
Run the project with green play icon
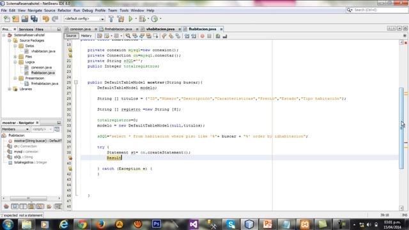coord(130,19)
